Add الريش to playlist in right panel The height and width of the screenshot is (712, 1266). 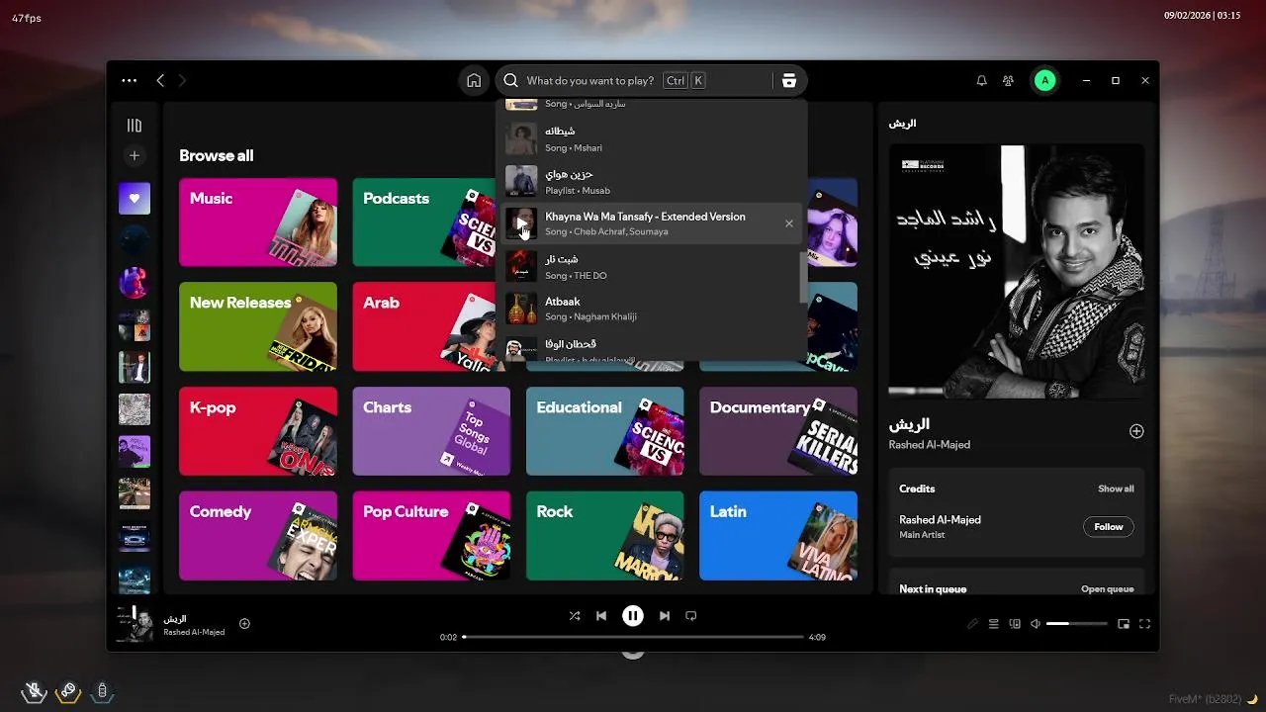point(1136,431)
